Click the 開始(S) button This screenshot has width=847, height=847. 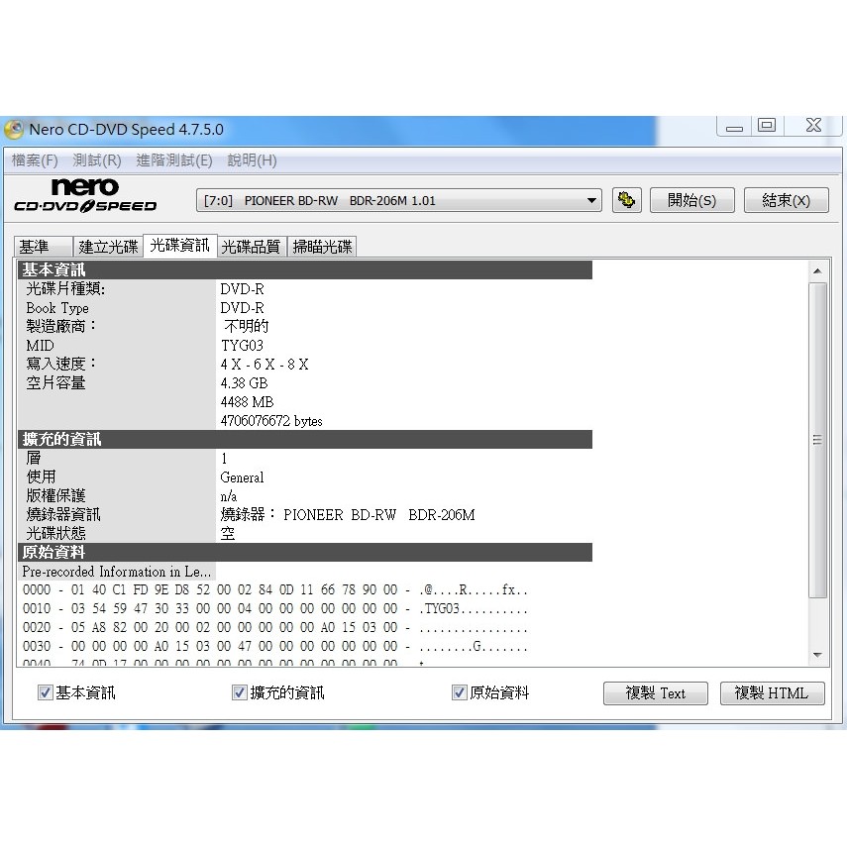pos(692,200)
